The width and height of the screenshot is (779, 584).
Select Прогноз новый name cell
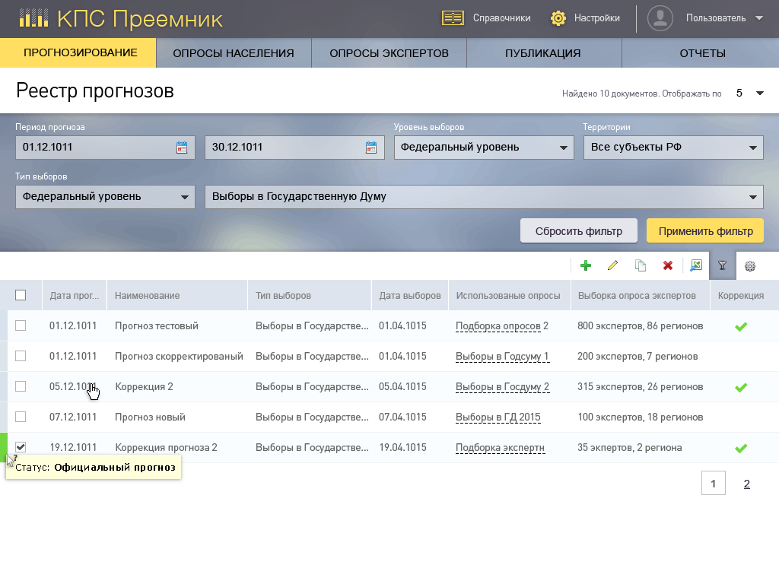[150, 417]
